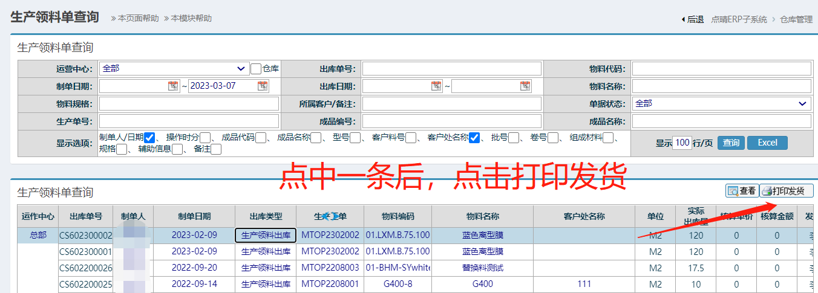
Task: Open calendar for 制单日期 start date
Action: coord(173,86)
